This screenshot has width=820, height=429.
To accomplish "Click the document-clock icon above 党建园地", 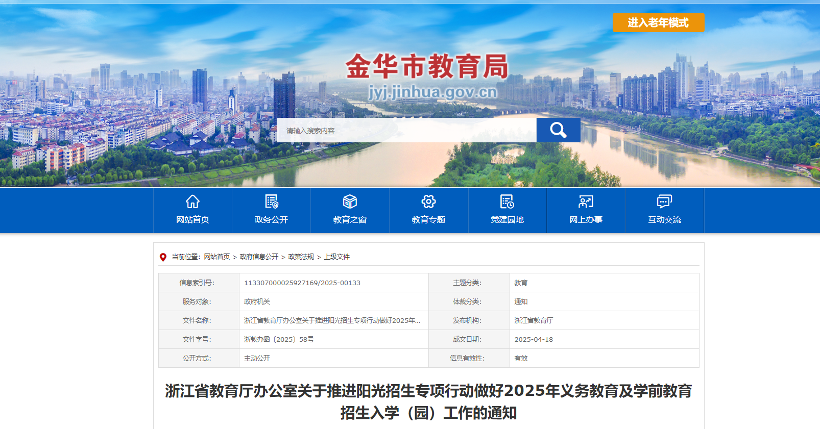I will point(507,201).
